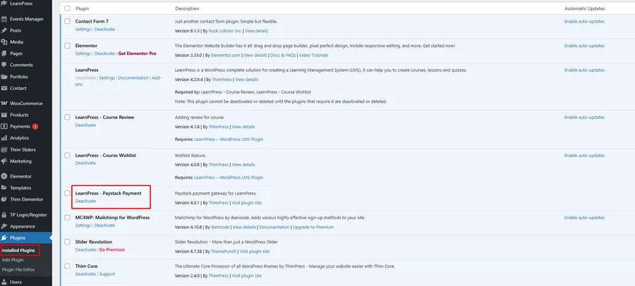
Task: Click the Posts pushpin icon in sidebar
Action: click(x=4, y=30)
